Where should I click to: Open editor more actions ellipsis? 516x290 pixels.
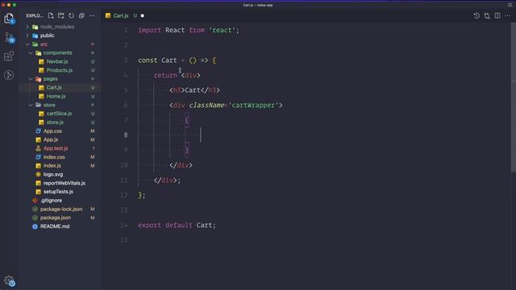coord(508,16)
